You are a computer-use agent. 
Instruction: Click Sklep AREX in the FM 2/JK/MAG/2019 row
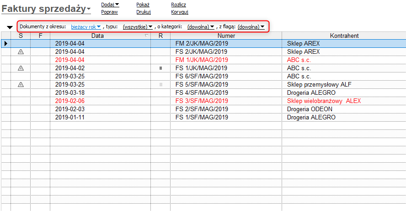point(303,43)
